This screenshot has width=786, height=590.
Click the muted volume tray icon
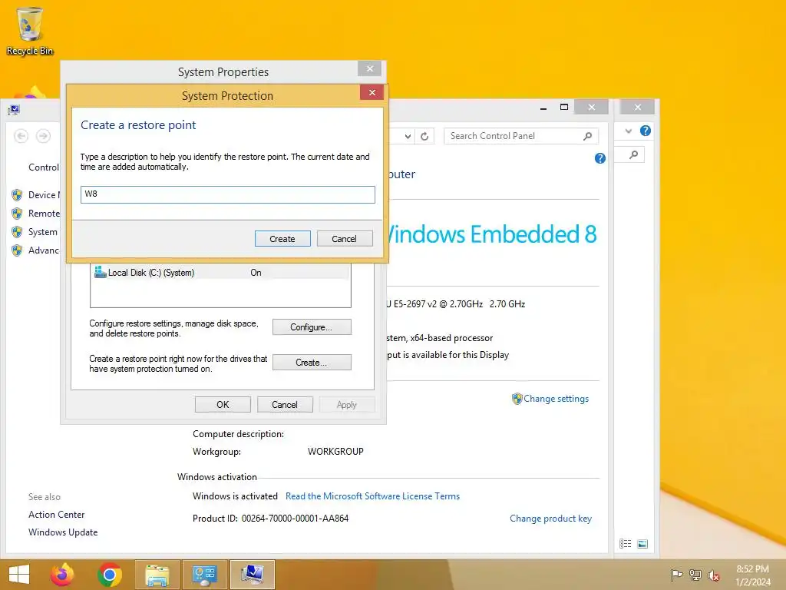[713, 575]
